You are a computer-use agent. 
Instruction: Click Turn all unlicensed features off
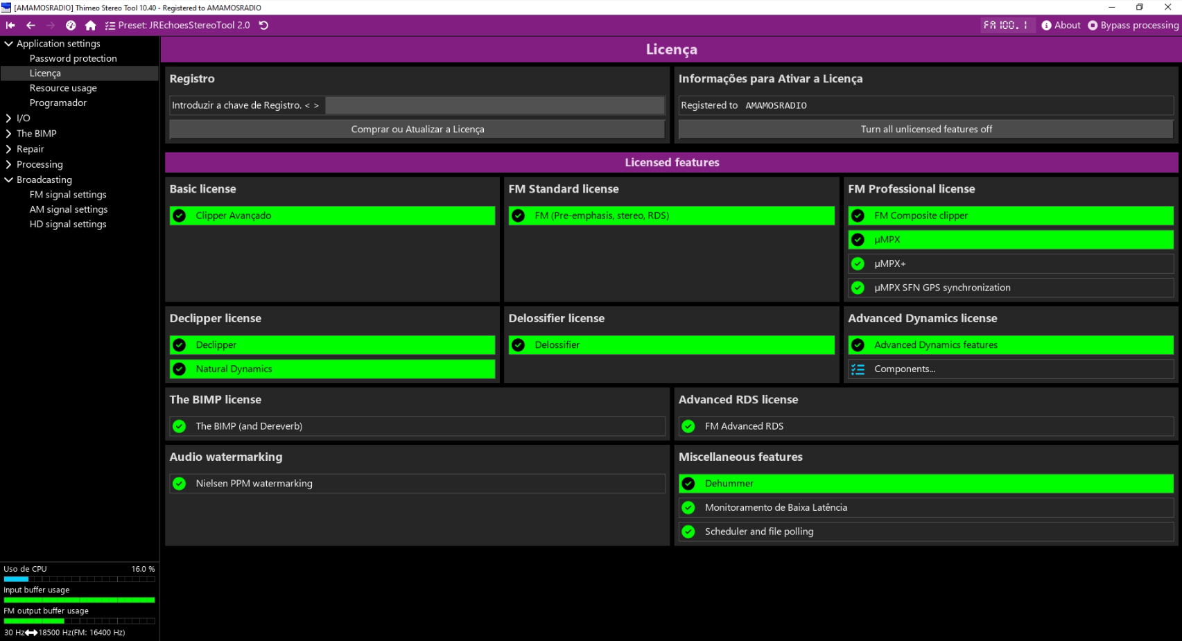point(925,130)
